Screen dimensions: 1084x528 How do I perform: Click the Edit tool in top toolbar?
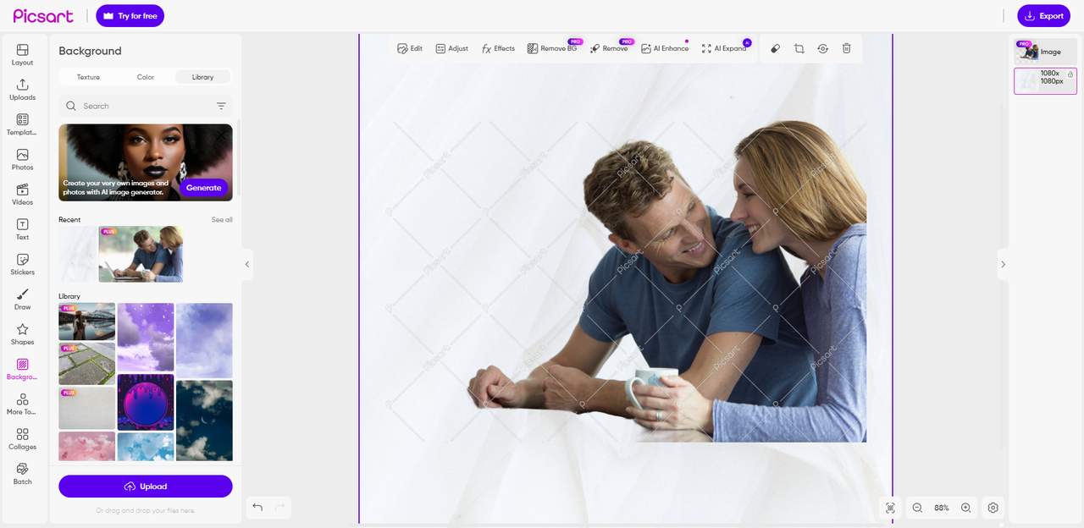click(x=410, y=48)
